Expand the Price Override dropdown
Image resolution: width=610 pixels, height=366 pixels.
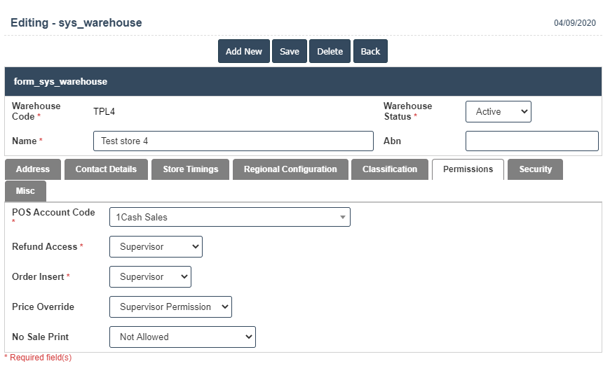click(170, 307)
